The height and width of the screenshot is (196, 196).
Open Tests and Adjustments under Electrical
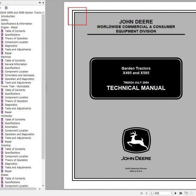click(18, 83)
